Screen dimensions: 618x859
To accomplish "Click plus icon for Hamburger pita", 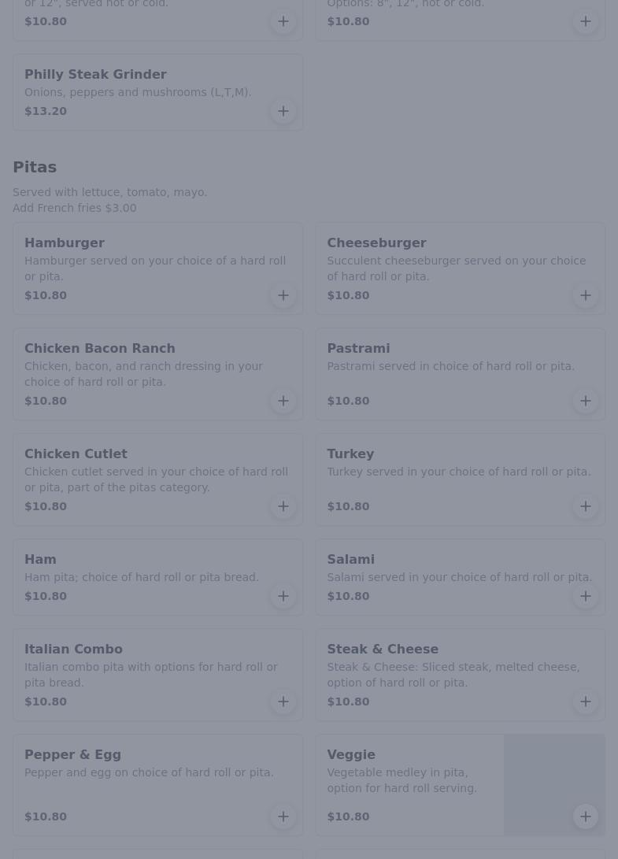I will point(283,295).
